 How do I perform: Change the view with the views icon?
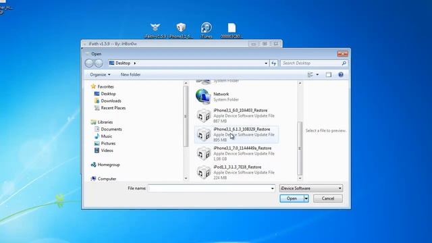click(310, 75)
